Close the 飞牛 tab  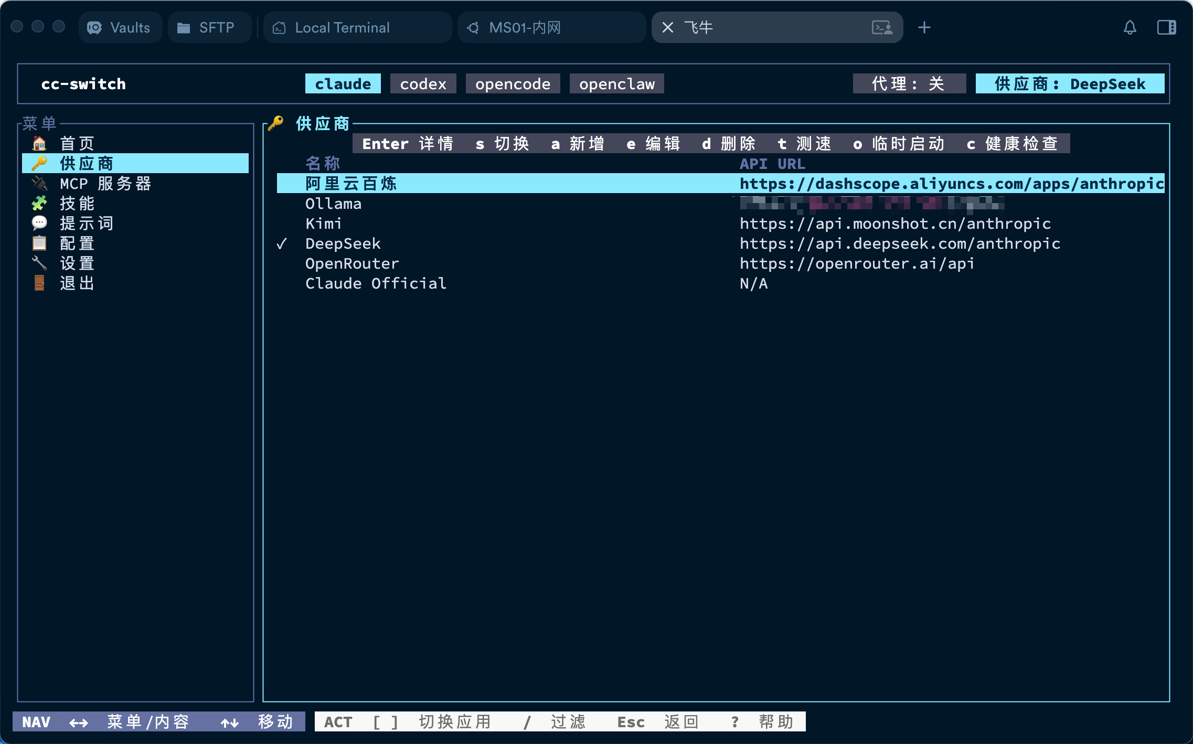tap(668, 27)
